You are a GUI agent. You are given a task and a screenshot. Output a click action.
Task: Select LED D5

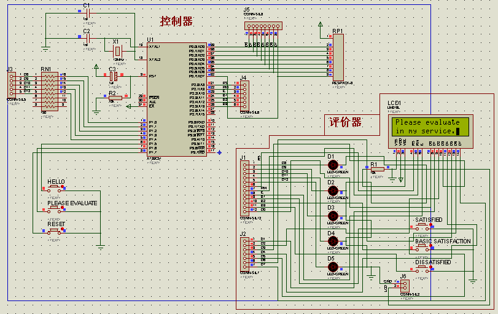[x=333, y=267]
